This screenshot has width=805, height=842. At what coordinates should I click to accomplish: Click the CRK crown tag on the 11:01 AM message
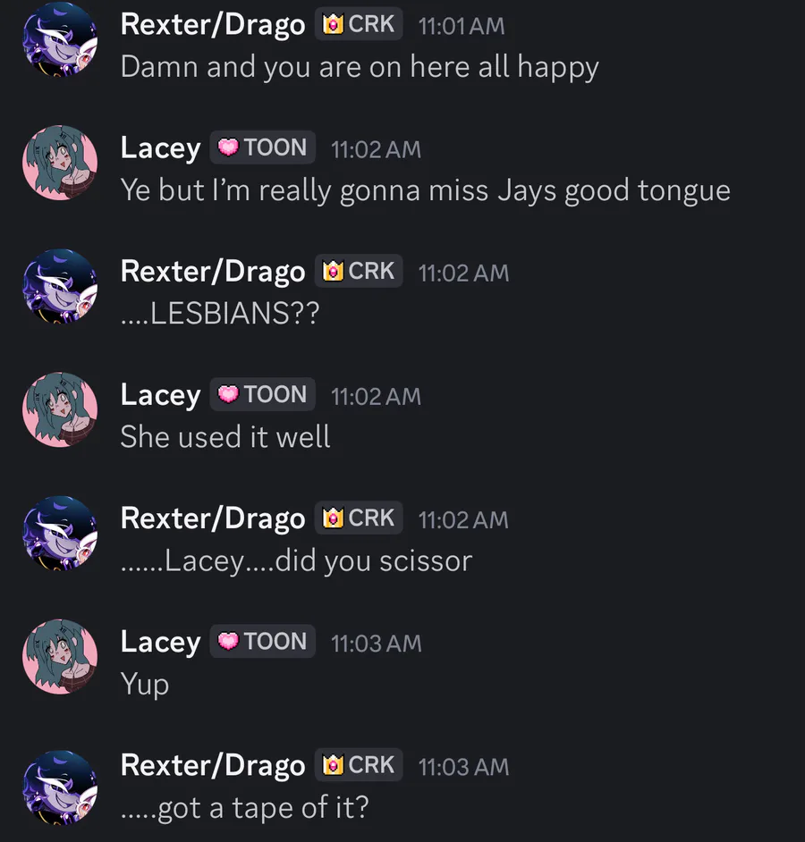pyautogui.click(x=359, y=23)
